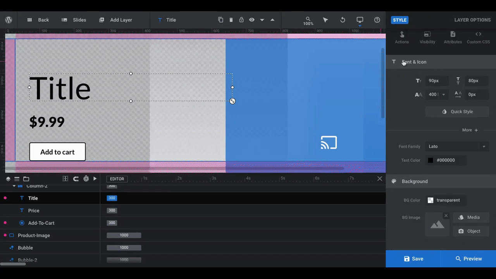The height and width of the screenshot is (279, 496).
Task: Lock the selected layer
Action: pos(241,20)
